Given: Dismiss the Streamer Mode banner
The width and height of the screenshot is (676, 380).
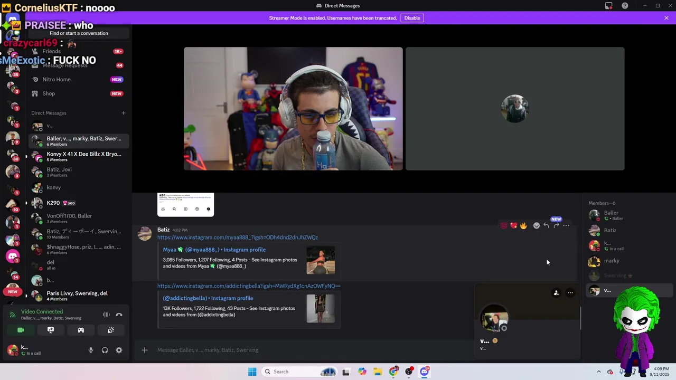Looking at the screenshot, I should point(666,18).
